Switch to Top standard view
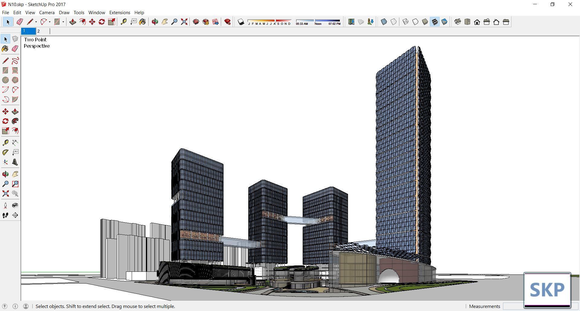Viewport: 580px width, 311px height. click(x=467, y=22)
